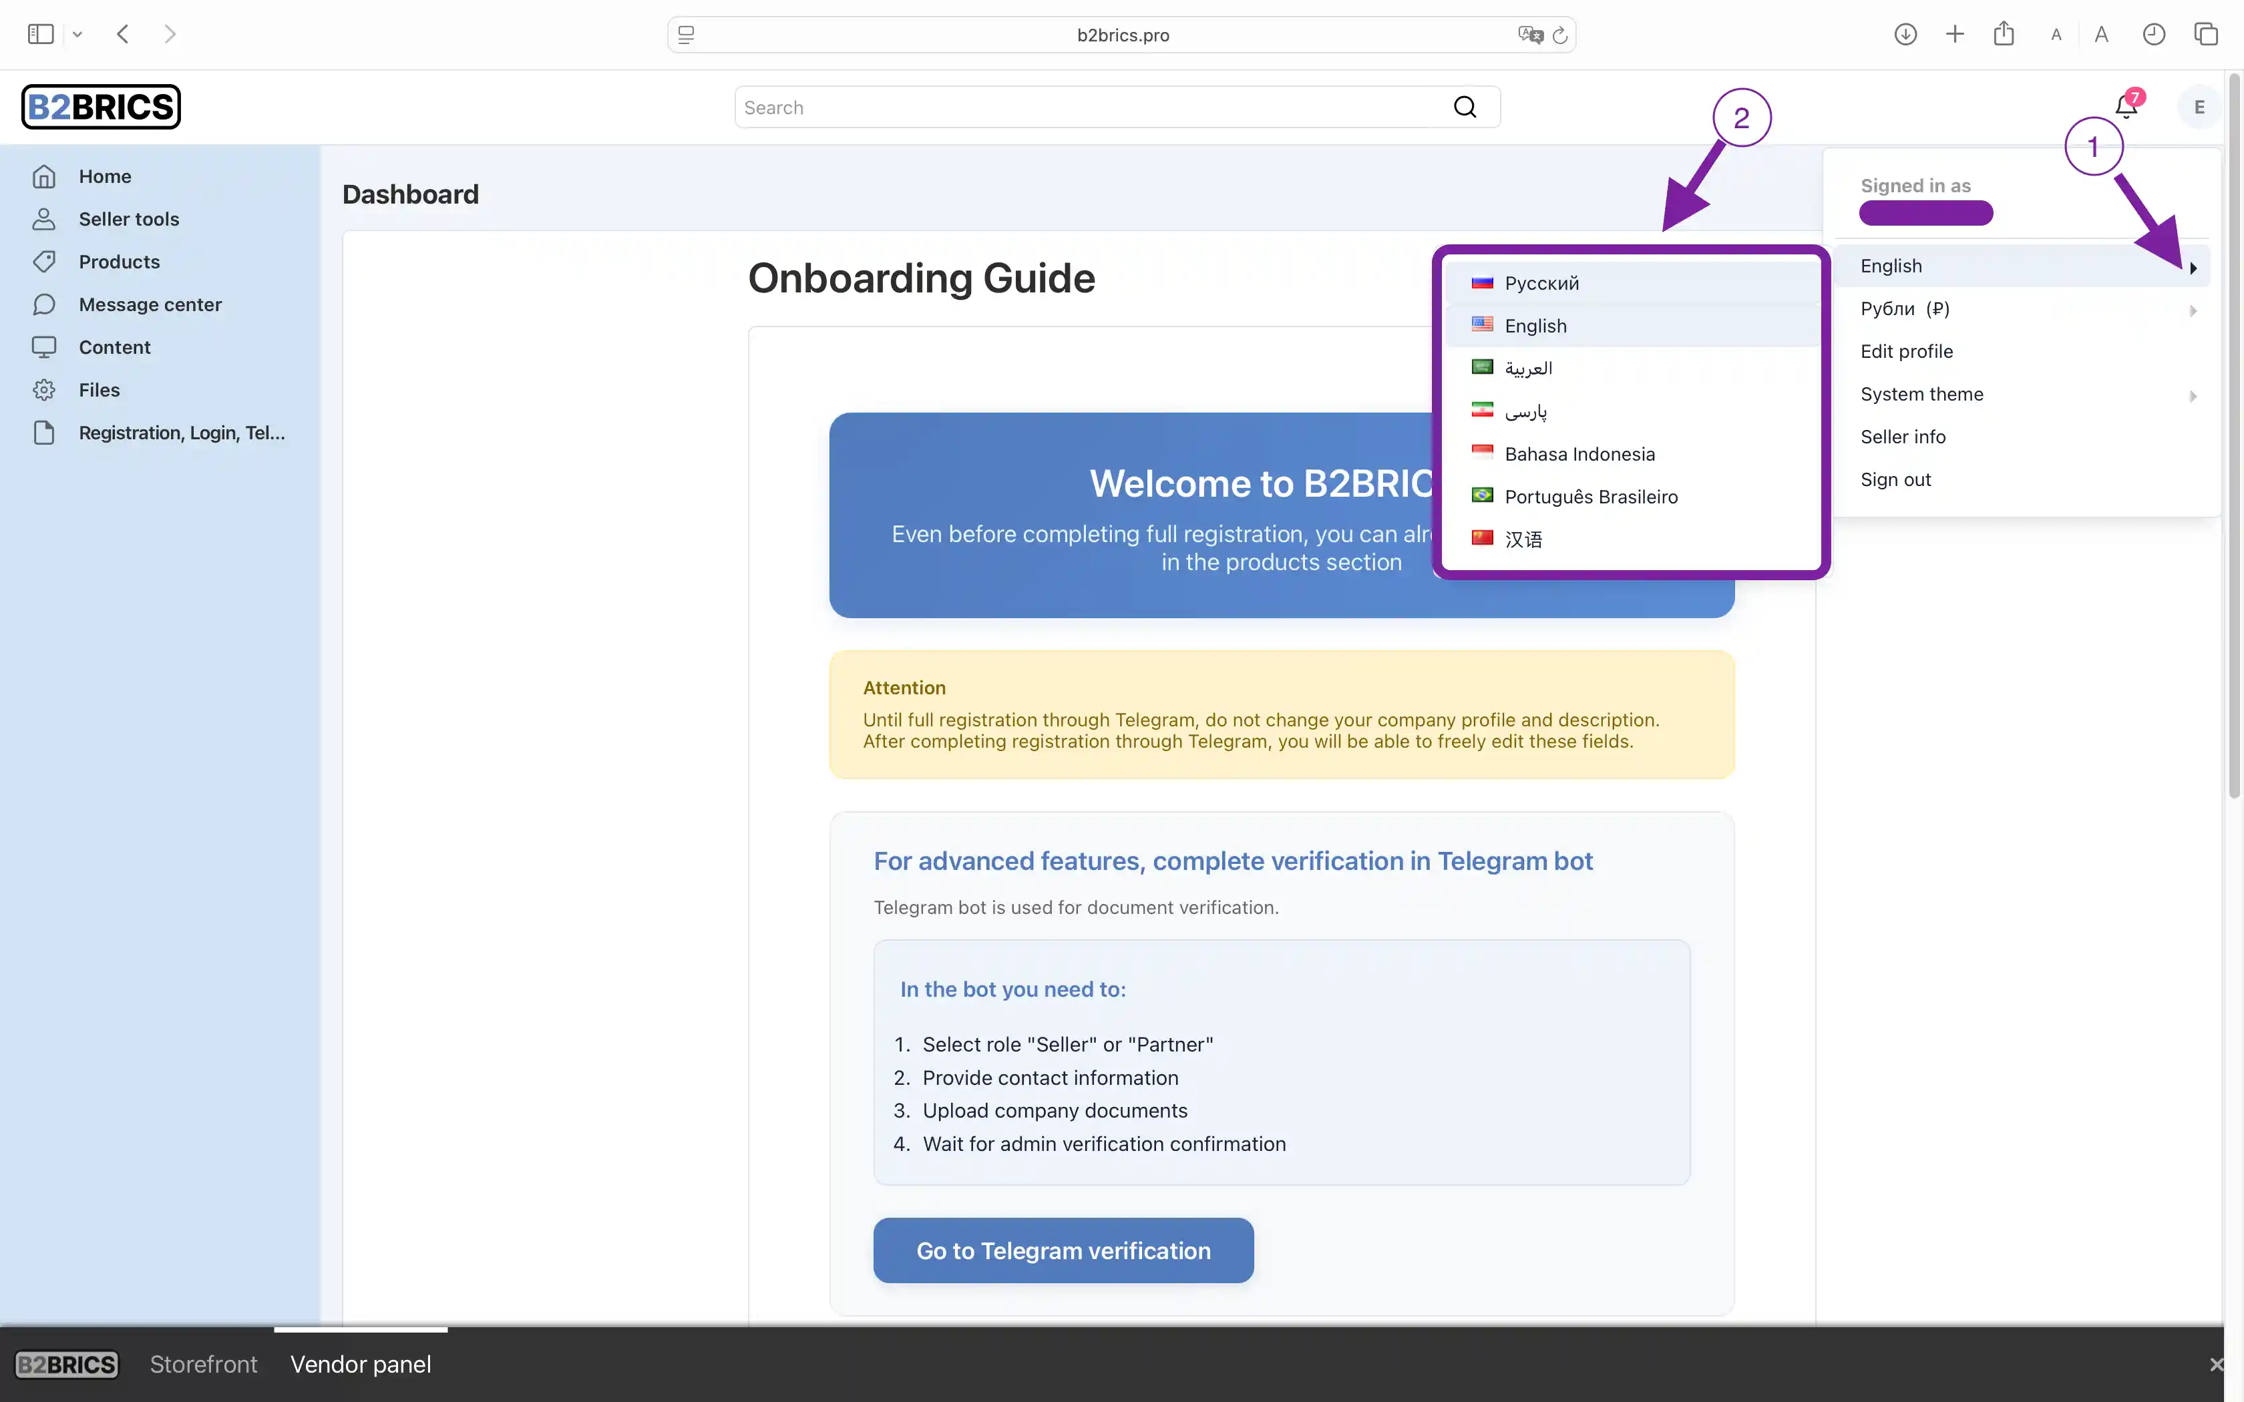Click the Attention notice heading
2244x1402 pixels.
pos(904,688)
